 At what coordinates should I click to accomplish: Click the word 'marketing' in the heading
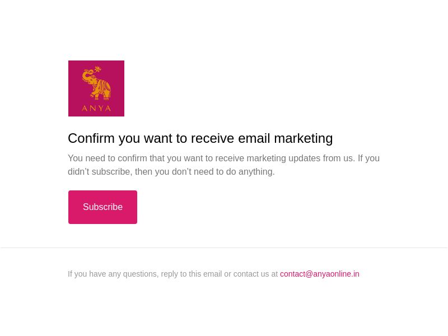(303, 138)
